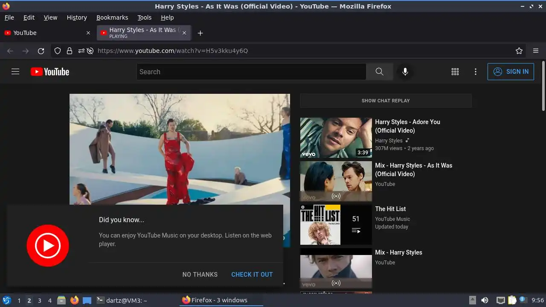This screenshot has height=307, width=546.
Task: Dismiss the popup with NO THANKS
Action: tap(200, 275)
